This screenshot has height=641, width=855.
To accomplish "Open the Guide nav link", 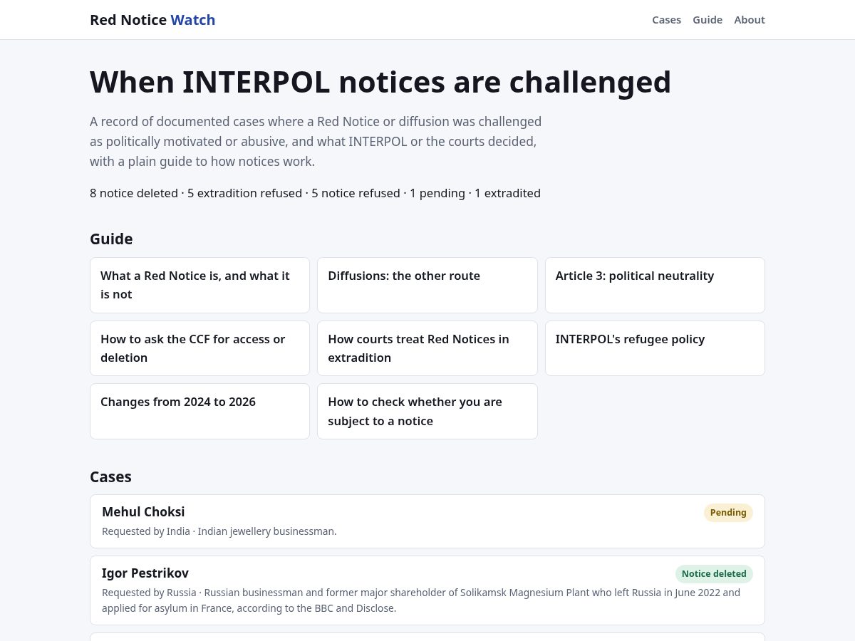I will pos(708,20).
